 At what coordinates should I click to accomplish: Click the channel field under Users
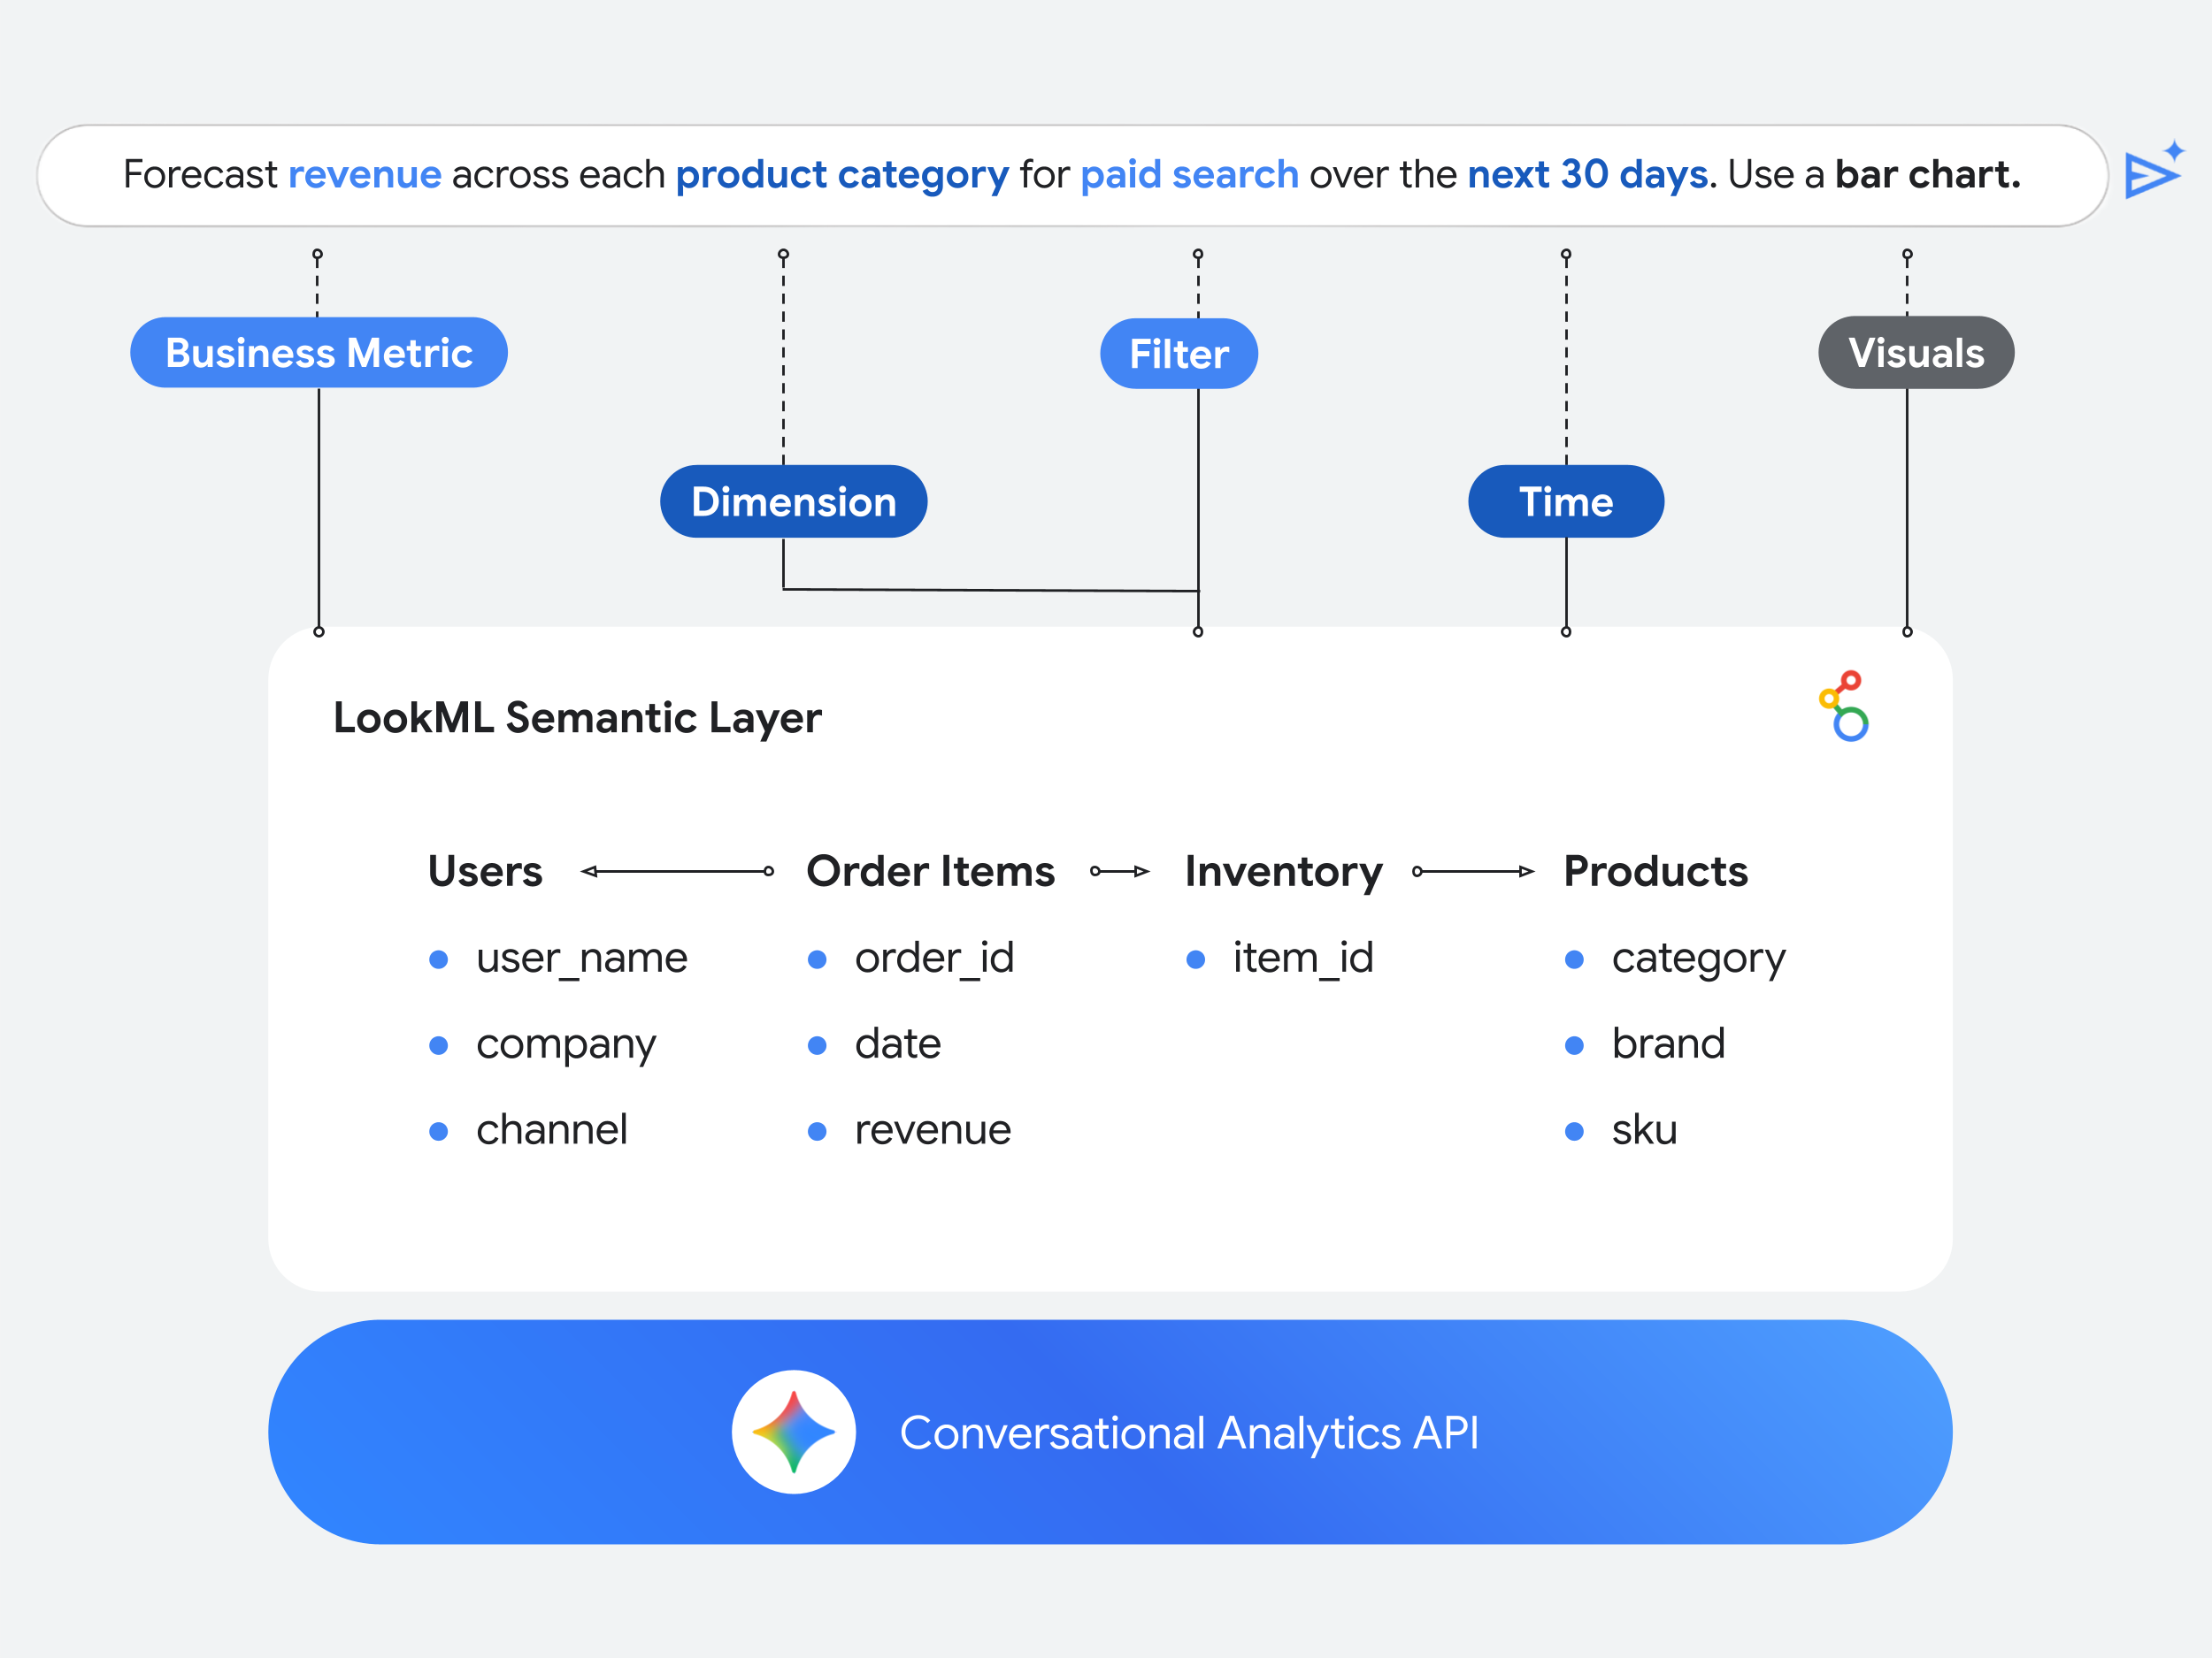click(x=551, y=1129)
